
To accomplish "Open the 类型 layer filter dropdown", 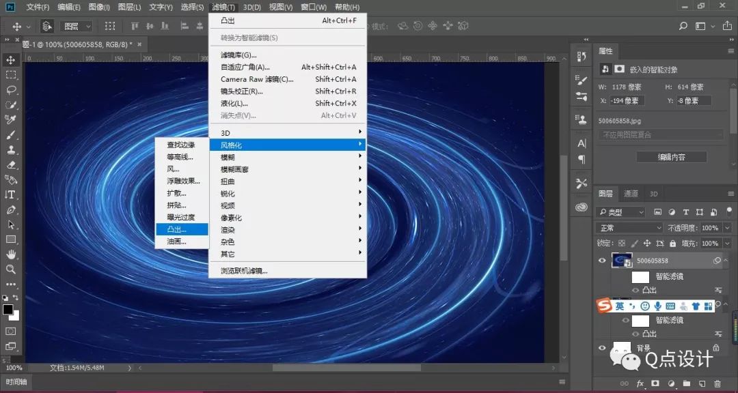I will point(620,212).
